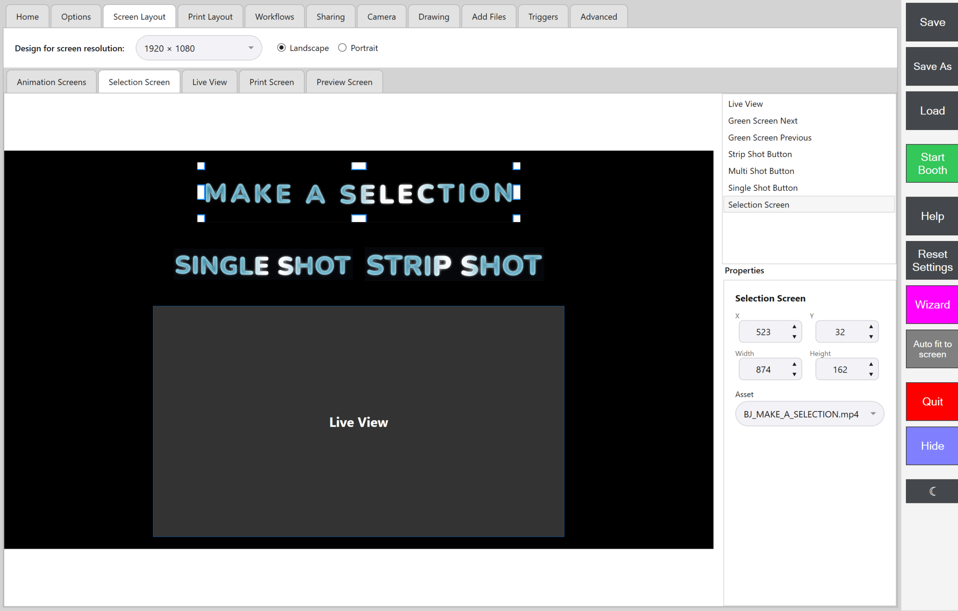Decrease the Width value
Screen dimensions: 958x611
point(794,374)
